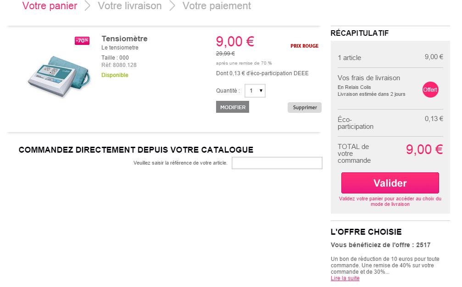Click the -70% discount badge

coord(82,41)
